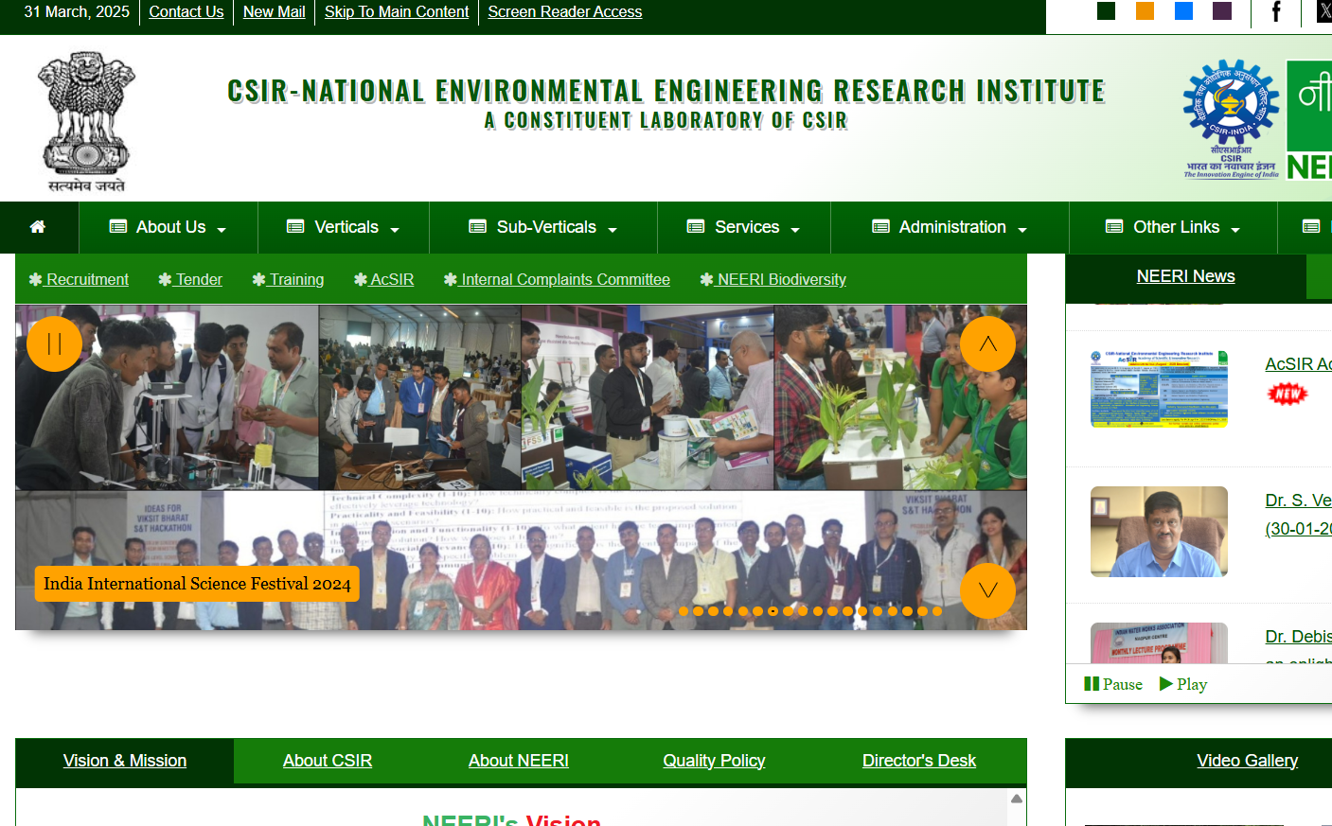The image size is (1332, 826).
Task: Pause the slideshow with round pause button
Action: coord(54,344)
